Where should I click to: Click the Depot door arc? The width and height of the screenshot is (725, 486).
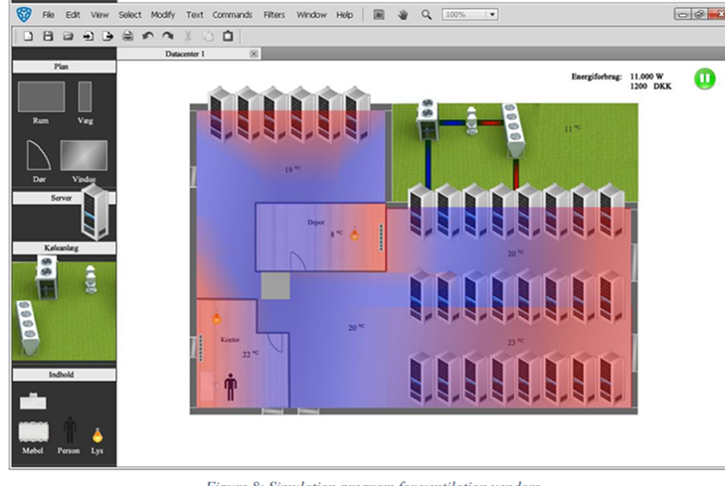coord(297,261)
